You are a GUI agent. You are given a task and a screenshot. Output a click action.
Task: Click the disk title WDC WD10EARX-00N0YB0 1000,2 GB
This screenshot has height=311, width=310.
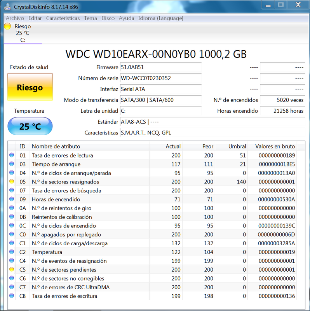[156, 54]
